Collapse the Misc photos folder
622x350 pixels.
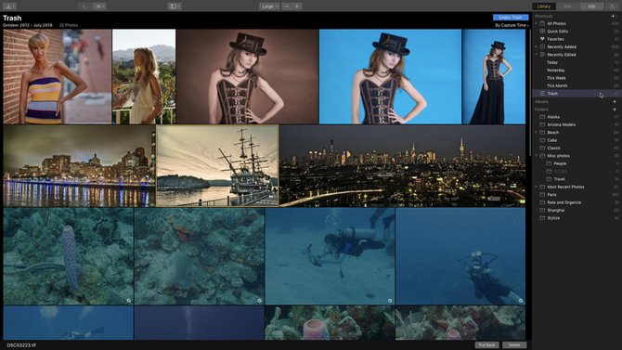click(x=537, y=156)
